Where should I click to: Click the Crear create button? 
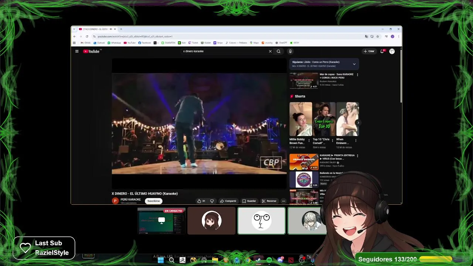pos(369,51)
